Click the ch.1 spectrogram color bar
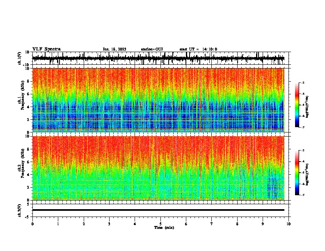This screenshot has height=251, width=325. [x=297, y=105]
